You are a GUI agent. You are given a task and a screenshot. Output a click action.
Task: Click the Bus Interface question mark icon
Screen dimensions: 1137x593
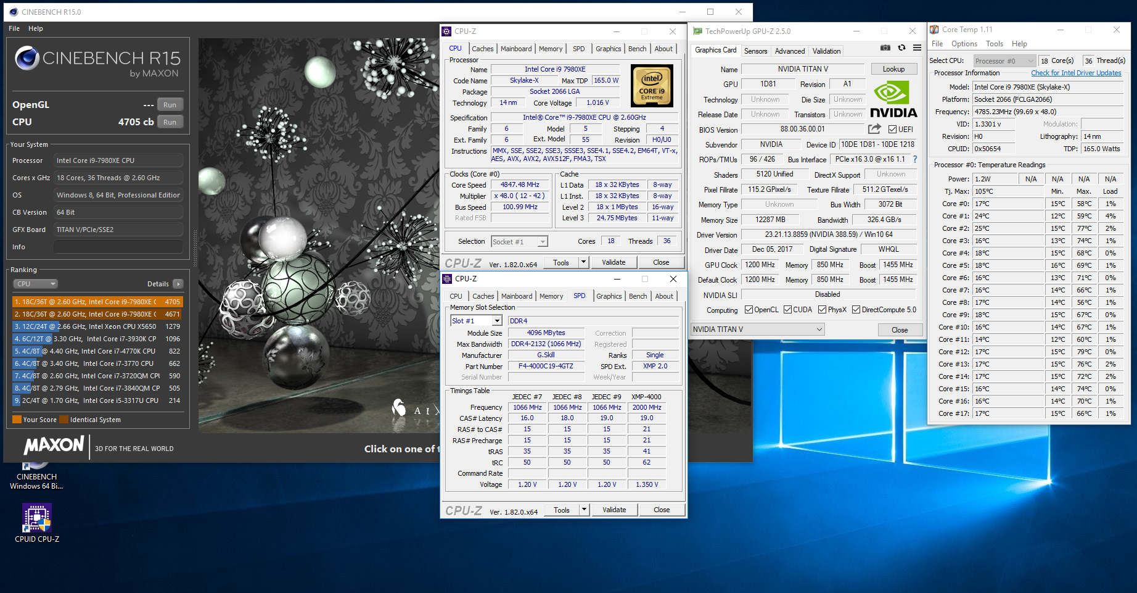(915, 159)
